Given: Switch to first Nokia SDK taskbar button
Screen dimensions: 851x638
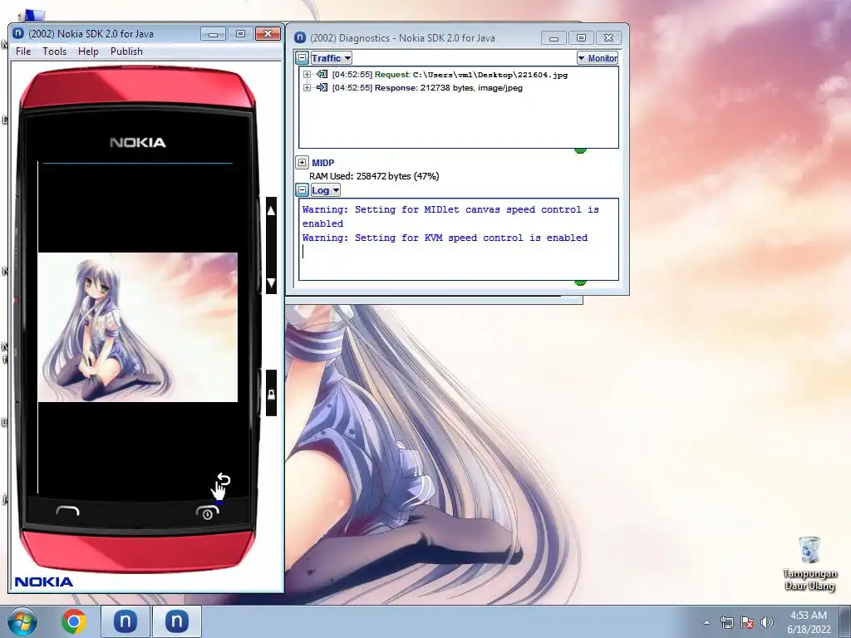Looking at the screenshot, I should point(125,621).
